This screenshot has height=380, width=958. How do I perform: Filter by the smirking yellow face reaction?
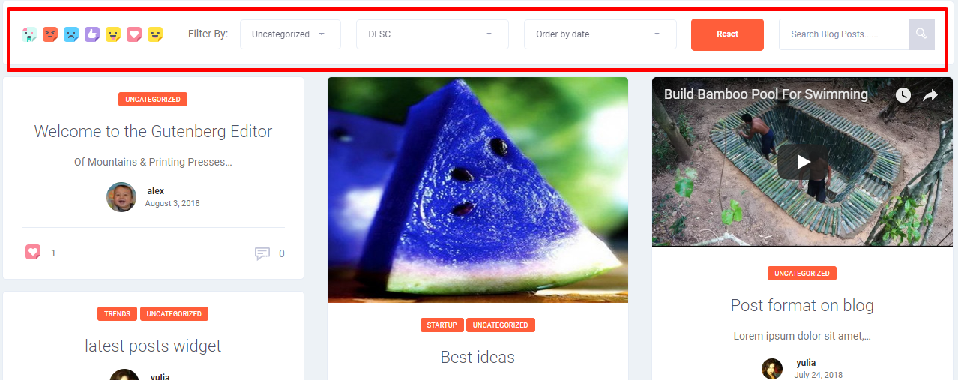click(155, 34)
